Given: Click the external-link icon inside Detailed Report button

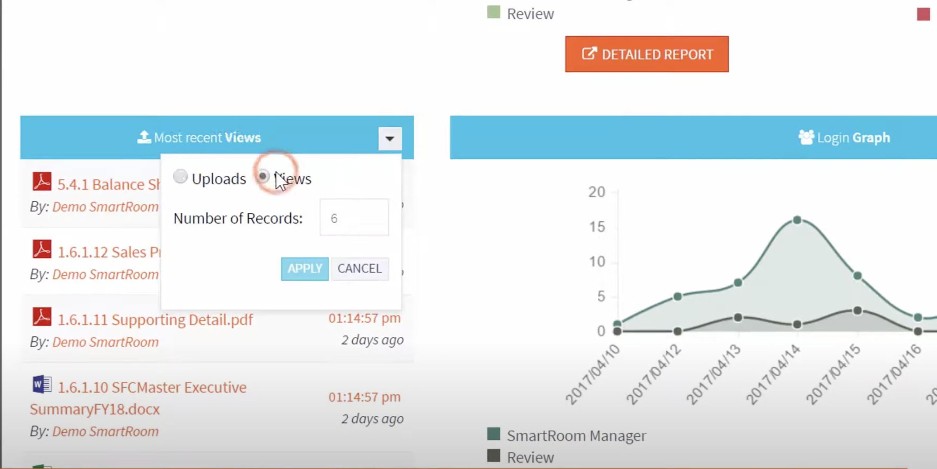Looking at the screenshot, I should tap(589, 54).
